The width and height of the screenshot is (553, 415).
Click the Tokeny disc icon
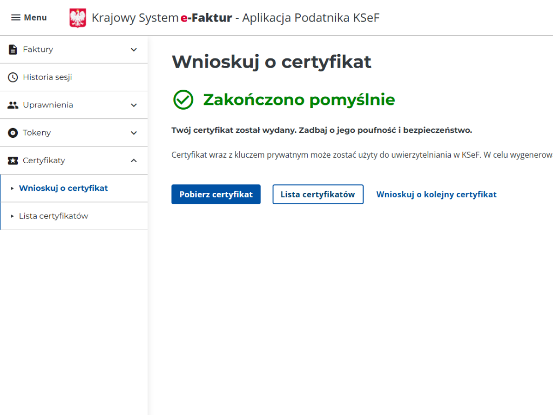pos(13,133)
